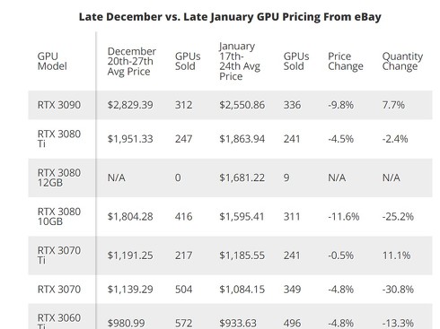Click the GPU Model column header
The width and height of the screenshot is (440, 329).
(x=52, y=61)
